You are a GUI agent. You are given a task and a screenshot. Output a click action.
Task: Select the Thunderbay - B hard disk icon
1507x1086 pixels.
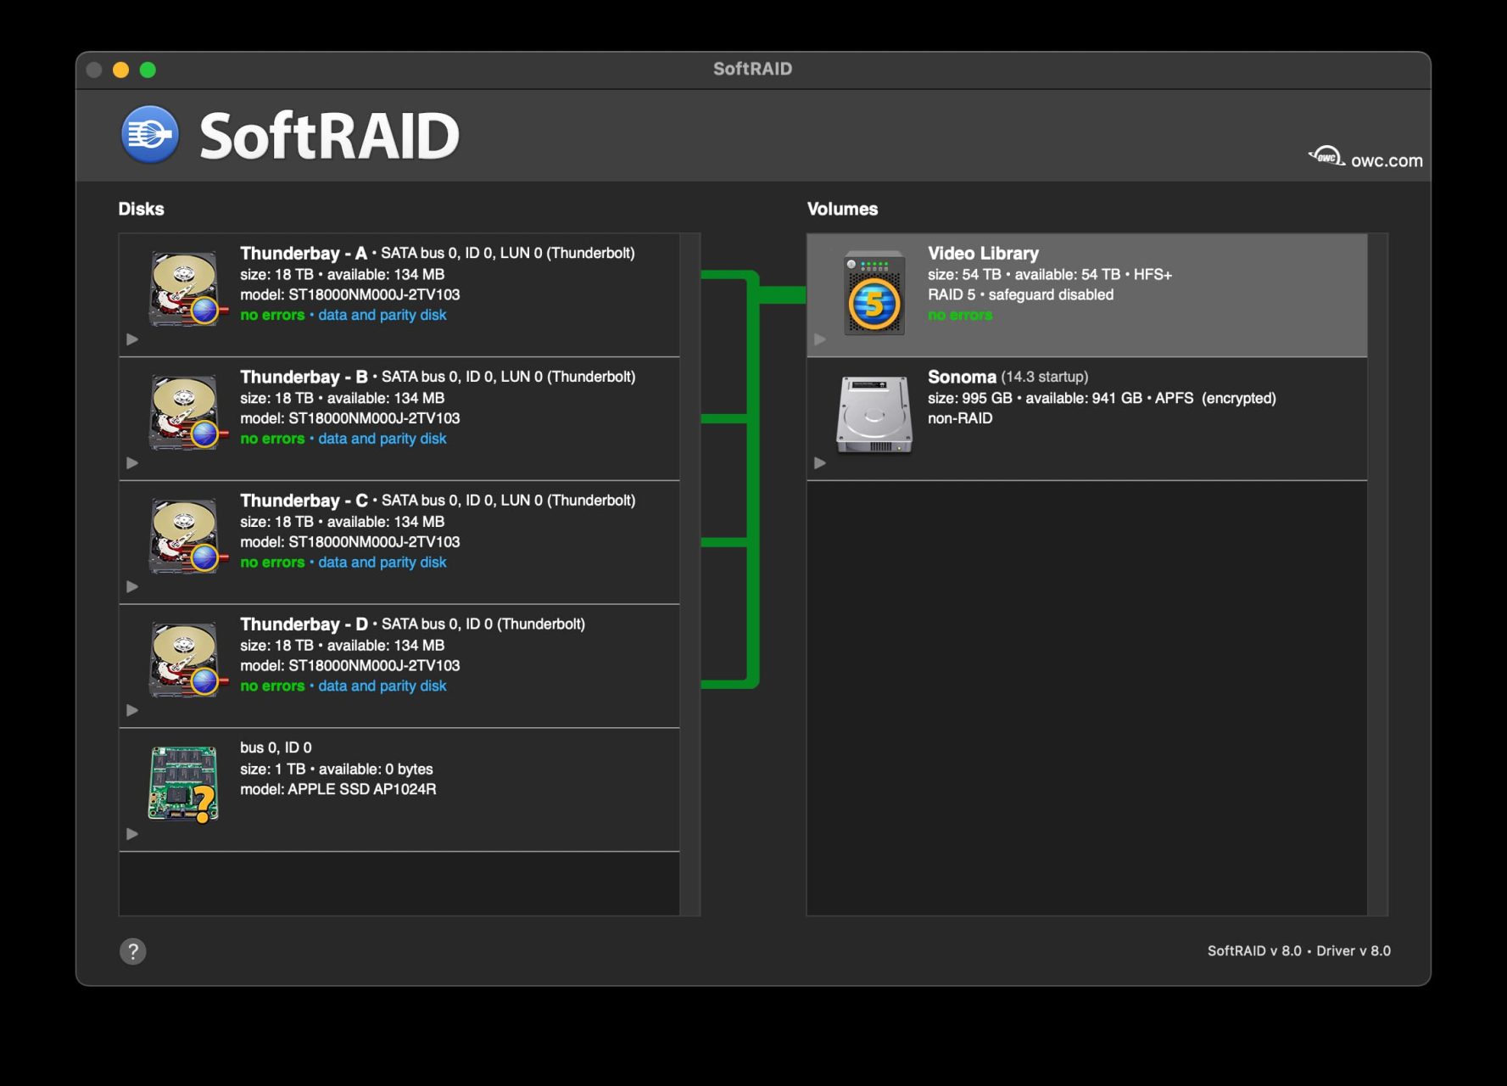coord(182,411)
